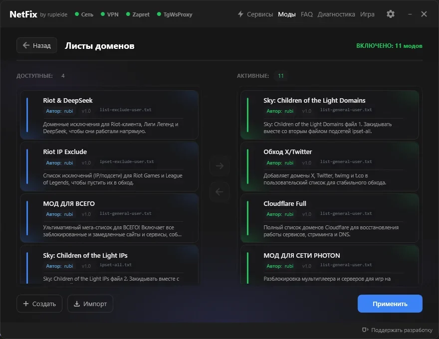This screenshot has width=439, height=339.
Task: Open the settings gear icon
Action: [x=391, y=14]
